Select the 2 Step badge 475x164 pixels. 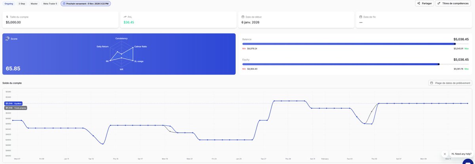pyautogui.click(x=22, y=3)
